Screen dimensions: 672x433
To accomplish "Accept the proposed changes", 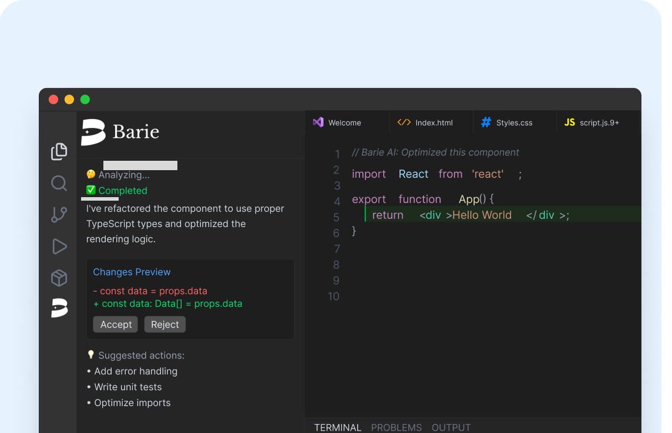I will [116, 325].
